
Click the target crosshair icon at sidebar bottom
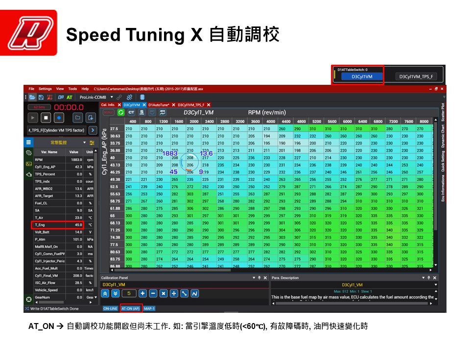coord(29,299)
